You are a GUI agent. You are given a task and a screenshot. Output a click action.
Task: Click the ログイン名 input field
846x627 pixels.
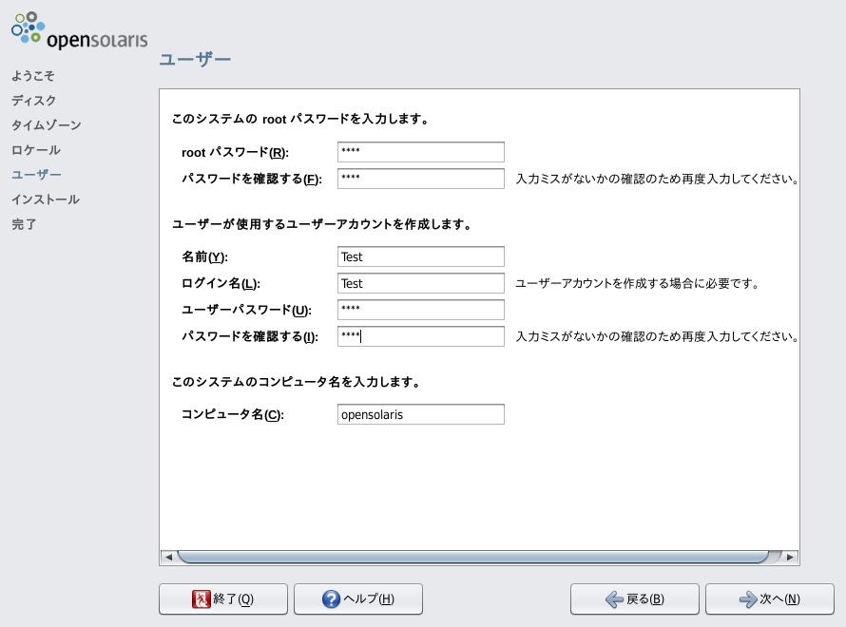[420, 283]
